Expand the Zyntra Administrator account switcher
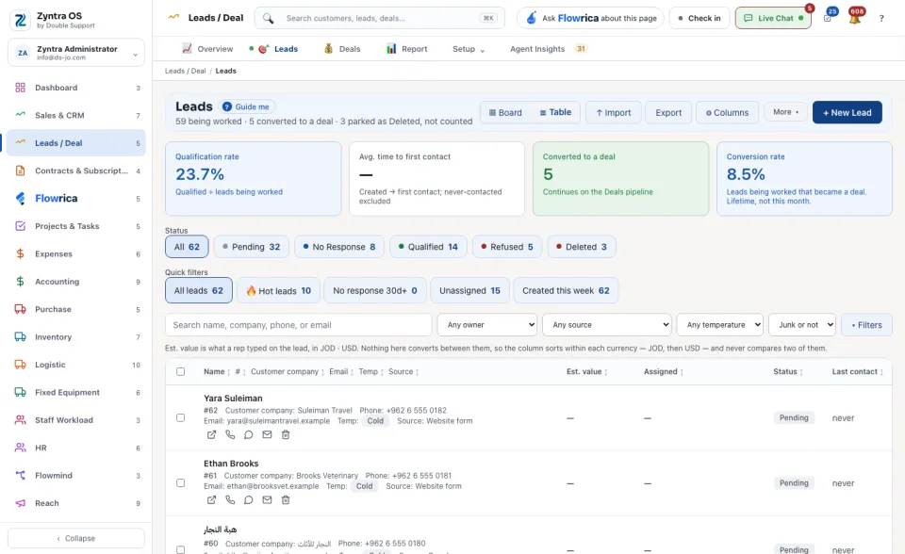The height and width of the screenshot is (554, 905). 76,53
